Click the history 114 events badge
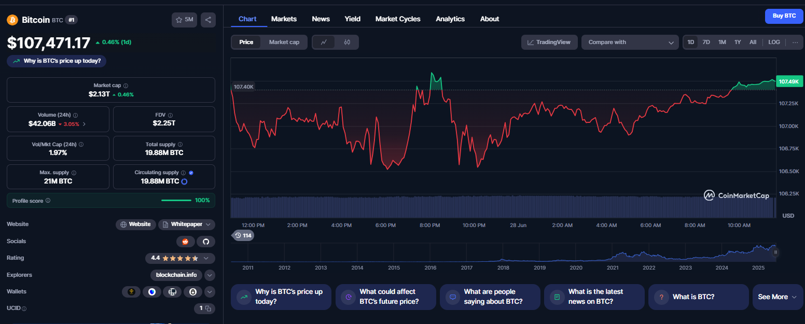The height and width of the screenshot is (324, 805). (x=243, y=235)
